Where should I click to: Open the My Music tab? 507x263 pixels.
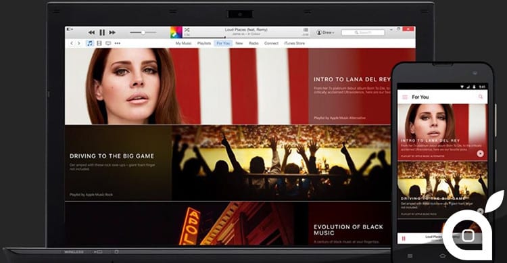[x=183, y=43]
